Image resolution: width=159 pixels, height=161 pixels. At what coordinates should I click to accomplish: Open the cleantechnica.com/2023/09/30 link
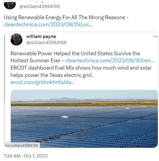point(110,61)
